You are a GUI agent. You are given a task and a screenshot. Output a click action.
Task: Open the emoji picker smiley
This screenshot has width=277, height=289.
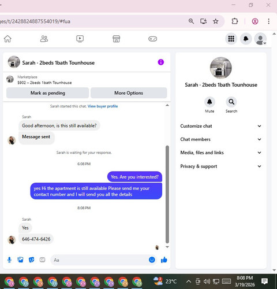click(152, 260)
